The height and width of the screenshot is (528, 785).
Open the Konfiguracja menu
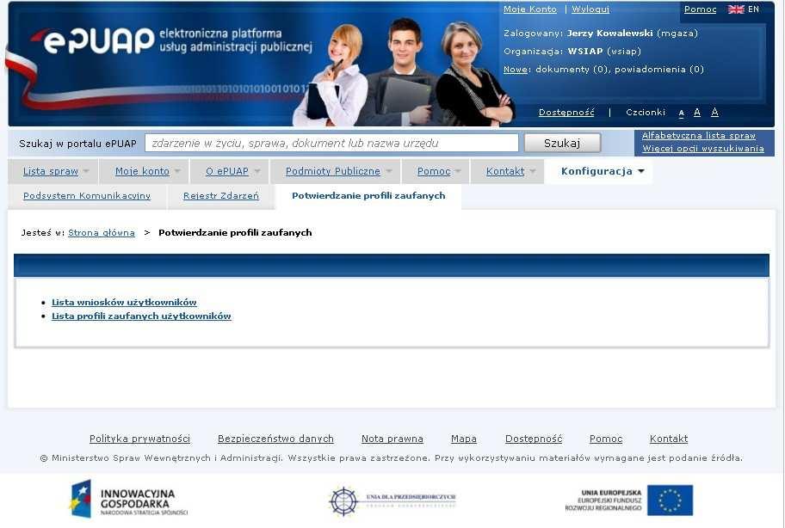click(596, 171)
